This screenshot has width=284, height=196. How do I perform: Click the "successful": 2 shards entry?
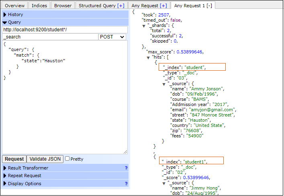[166, 36]
